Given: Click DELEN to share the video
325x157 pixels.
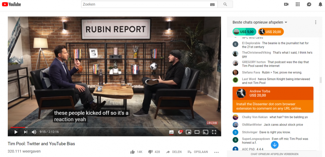Looking at the screenshot, I should pos(174,152).
